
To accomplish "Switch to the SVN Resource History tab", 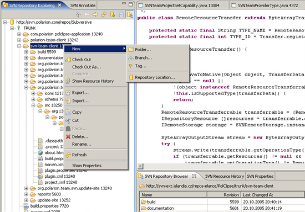I will click(224, 176).
